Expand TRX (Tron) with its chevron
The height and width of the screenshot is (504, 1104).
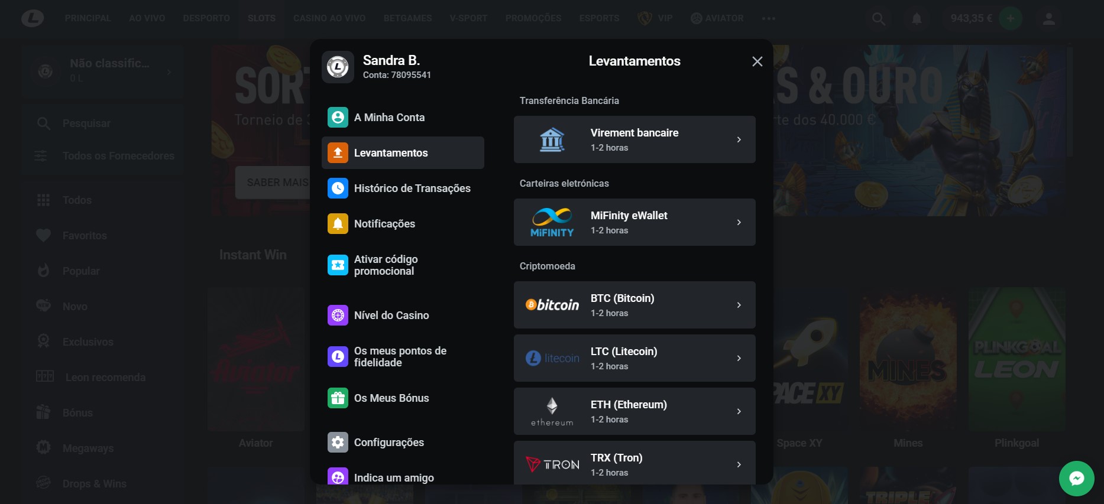coord(739,464)
